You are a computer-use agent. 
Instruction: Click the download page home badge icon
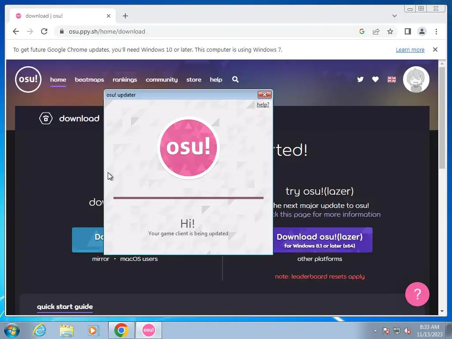click(46, 118)
